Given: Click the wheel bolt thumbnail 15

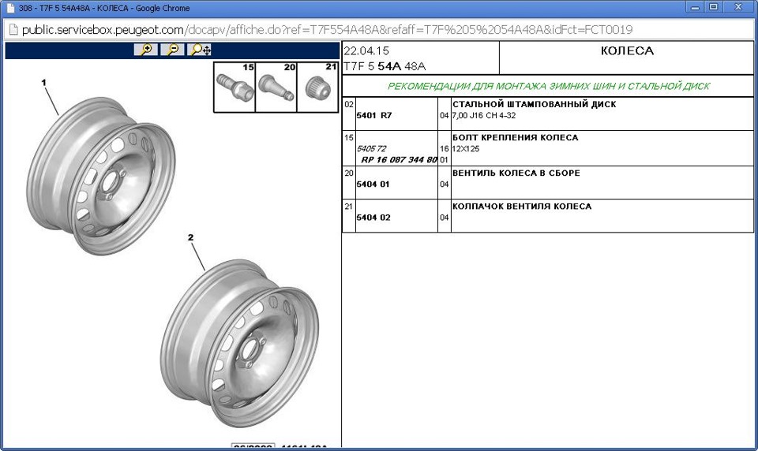Looking at the screenshot, I should [x=235, y=87].
